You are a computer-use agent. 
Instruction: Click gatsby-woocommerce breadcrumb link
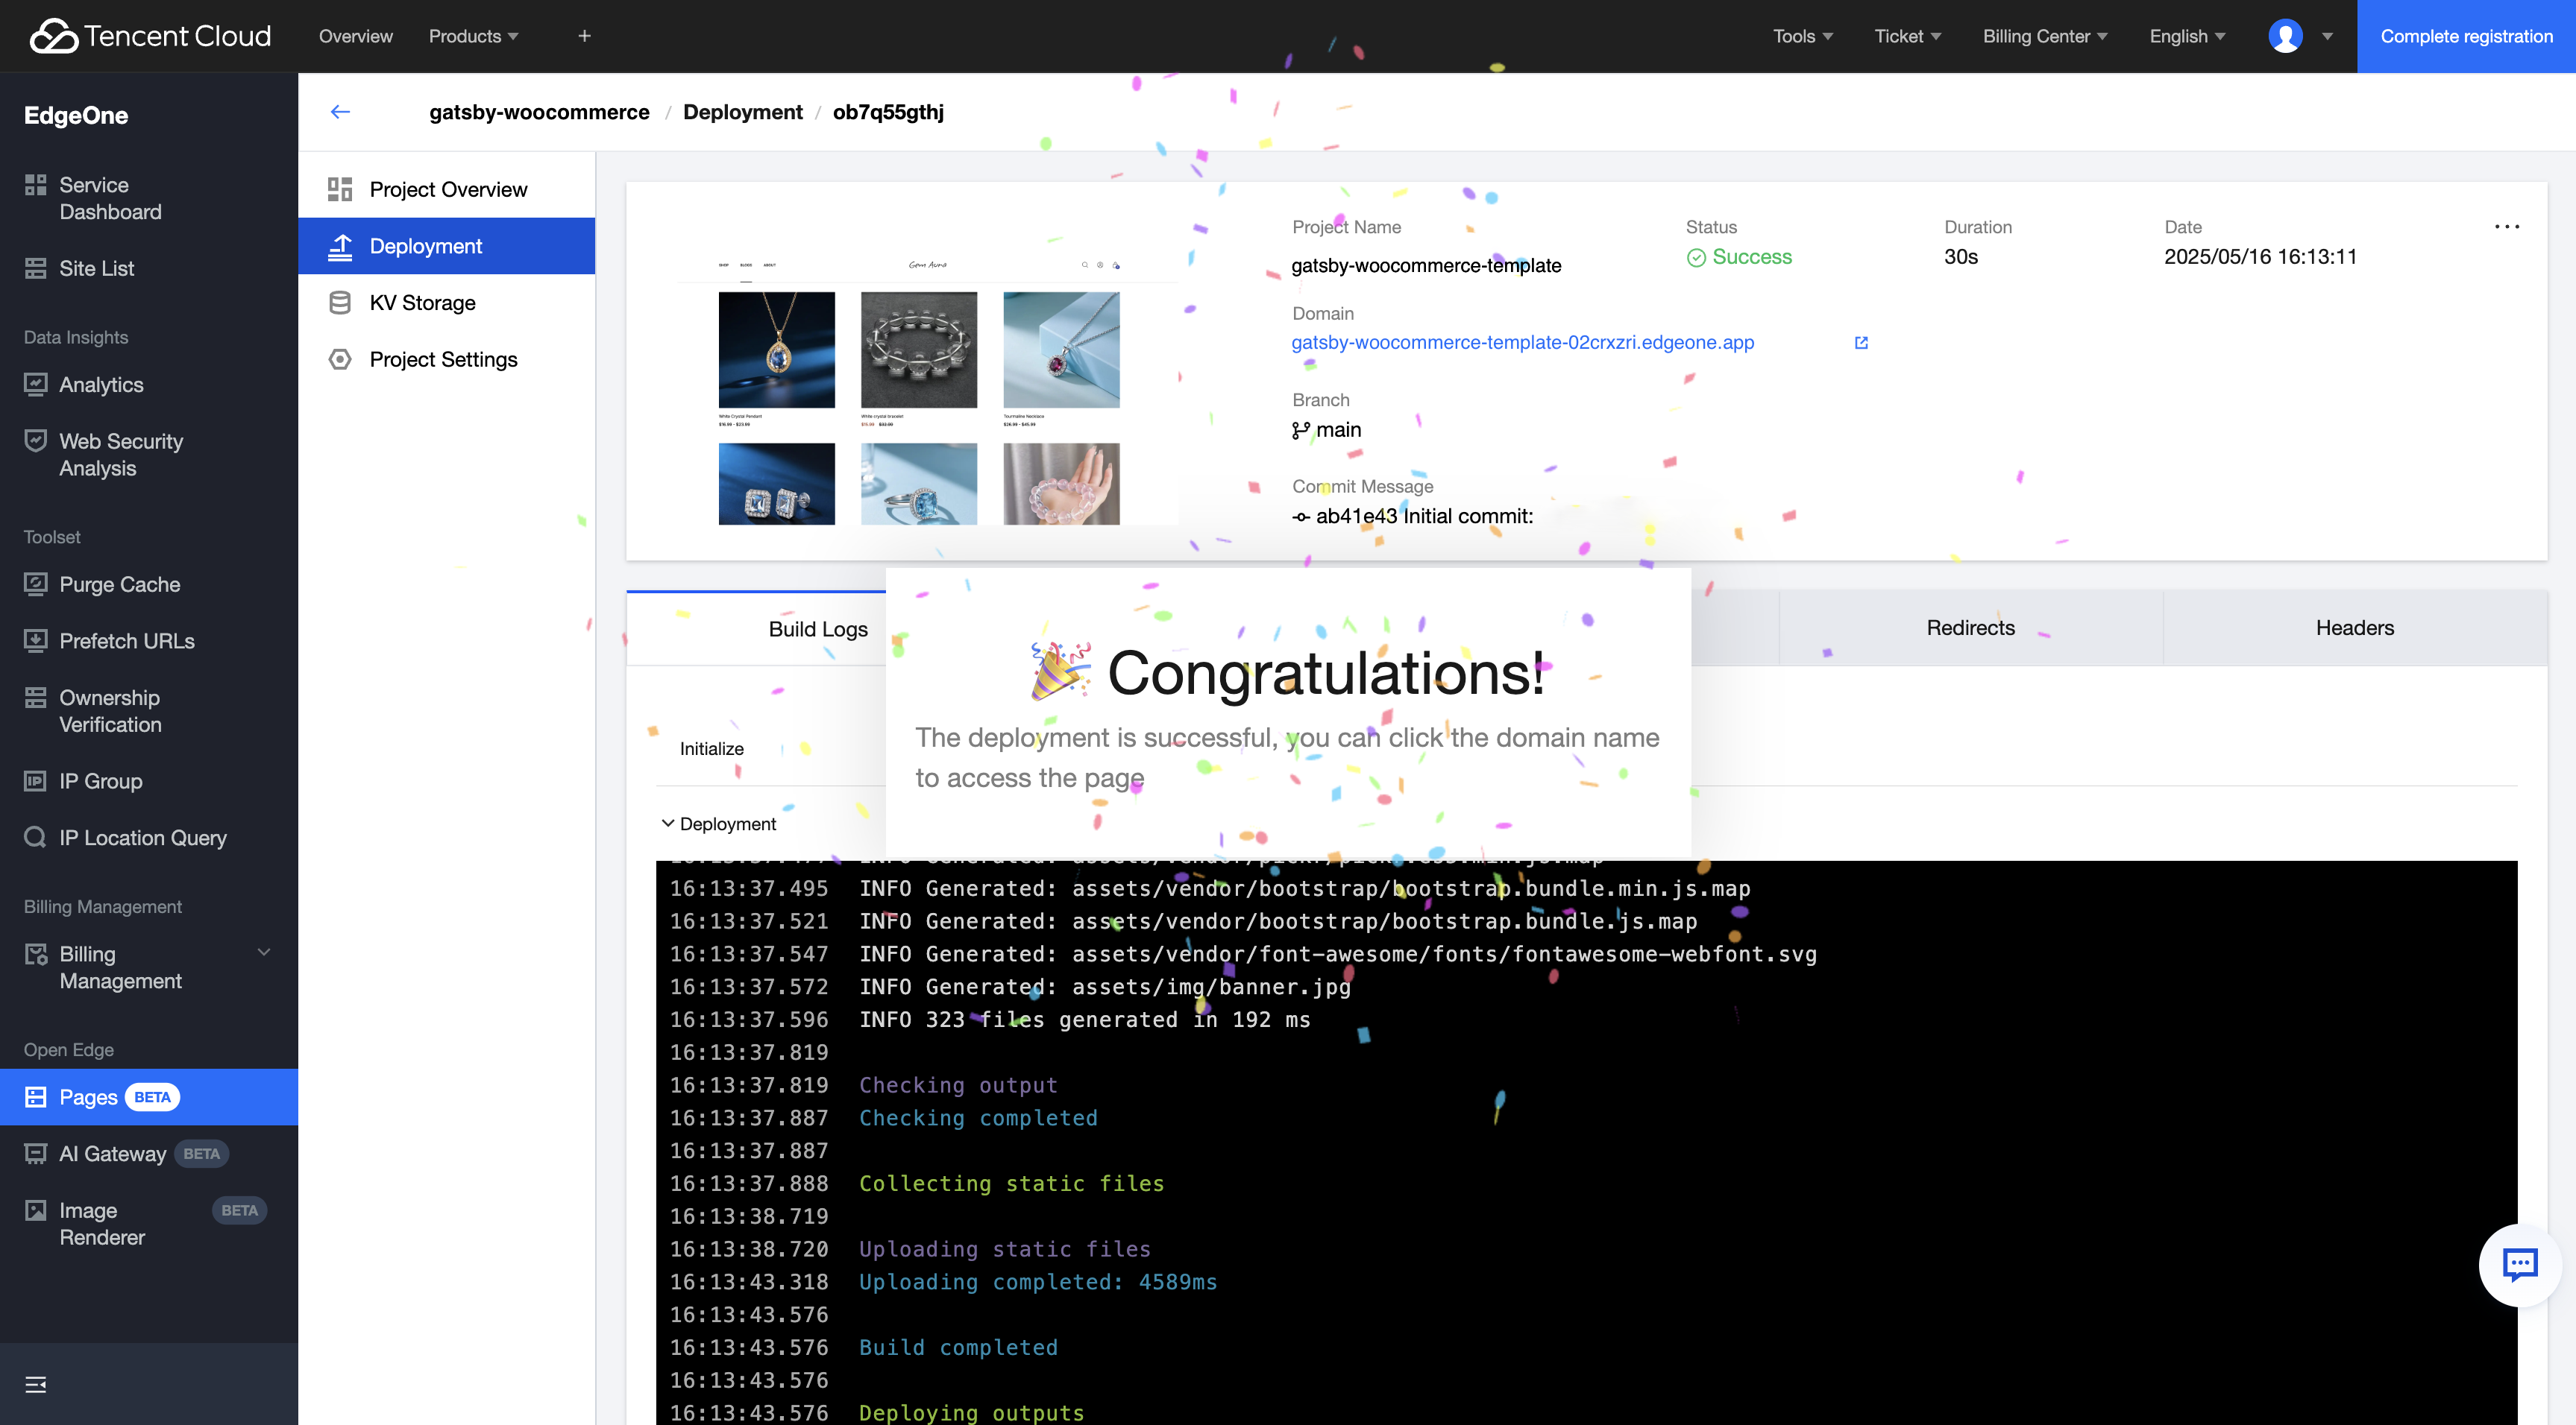(539, 112)
